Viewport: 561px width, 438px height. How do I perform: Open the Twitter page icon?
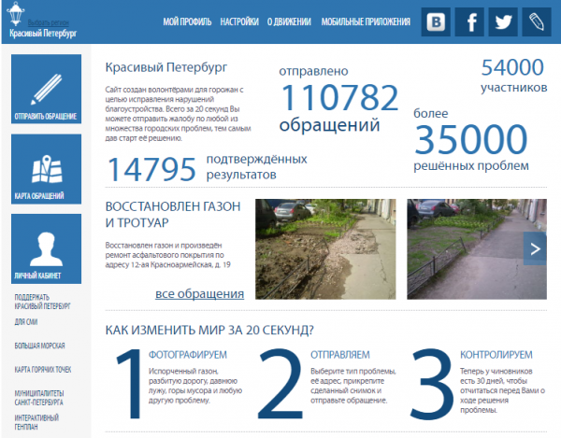[x=503, y=22]
